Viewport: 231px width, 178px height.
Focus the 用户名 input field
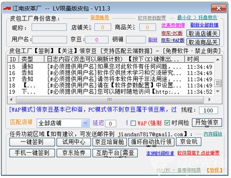[49, 40]
